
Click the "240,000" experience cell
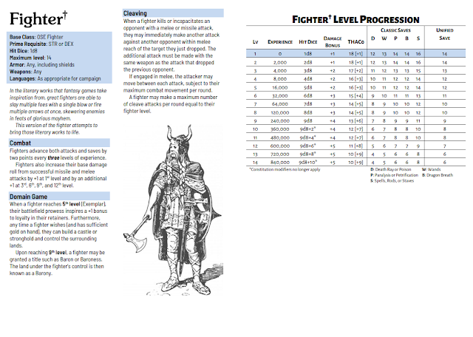click(x=280, y=120)
